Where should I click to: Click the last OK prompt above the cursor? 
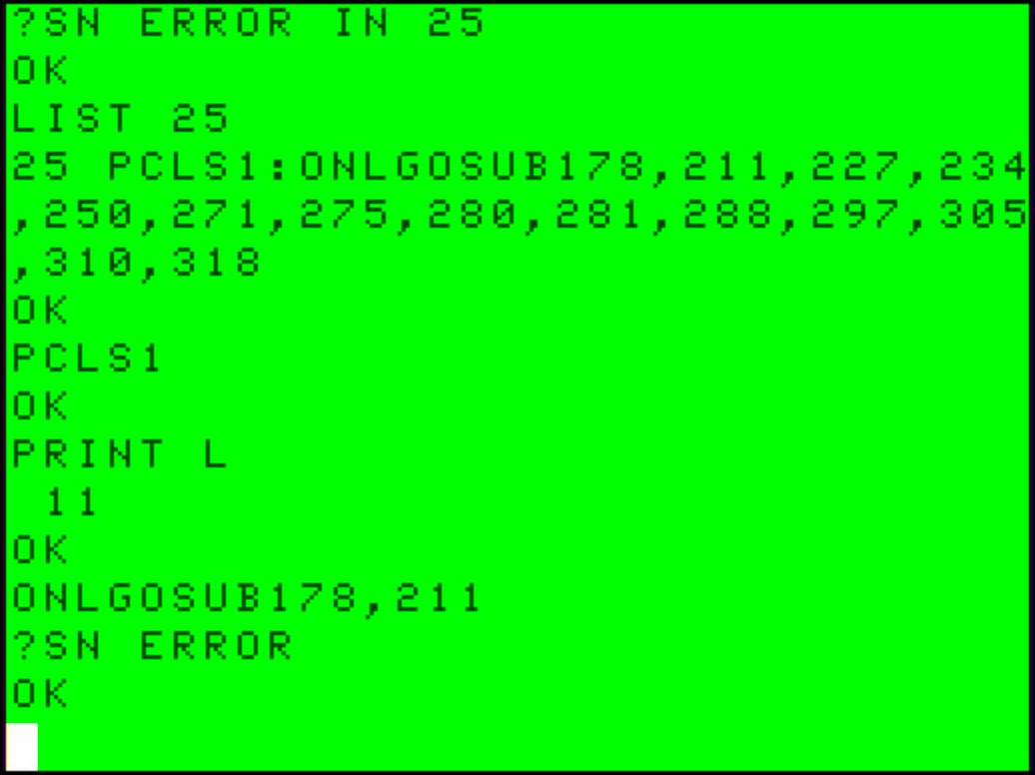click(40, 693)
